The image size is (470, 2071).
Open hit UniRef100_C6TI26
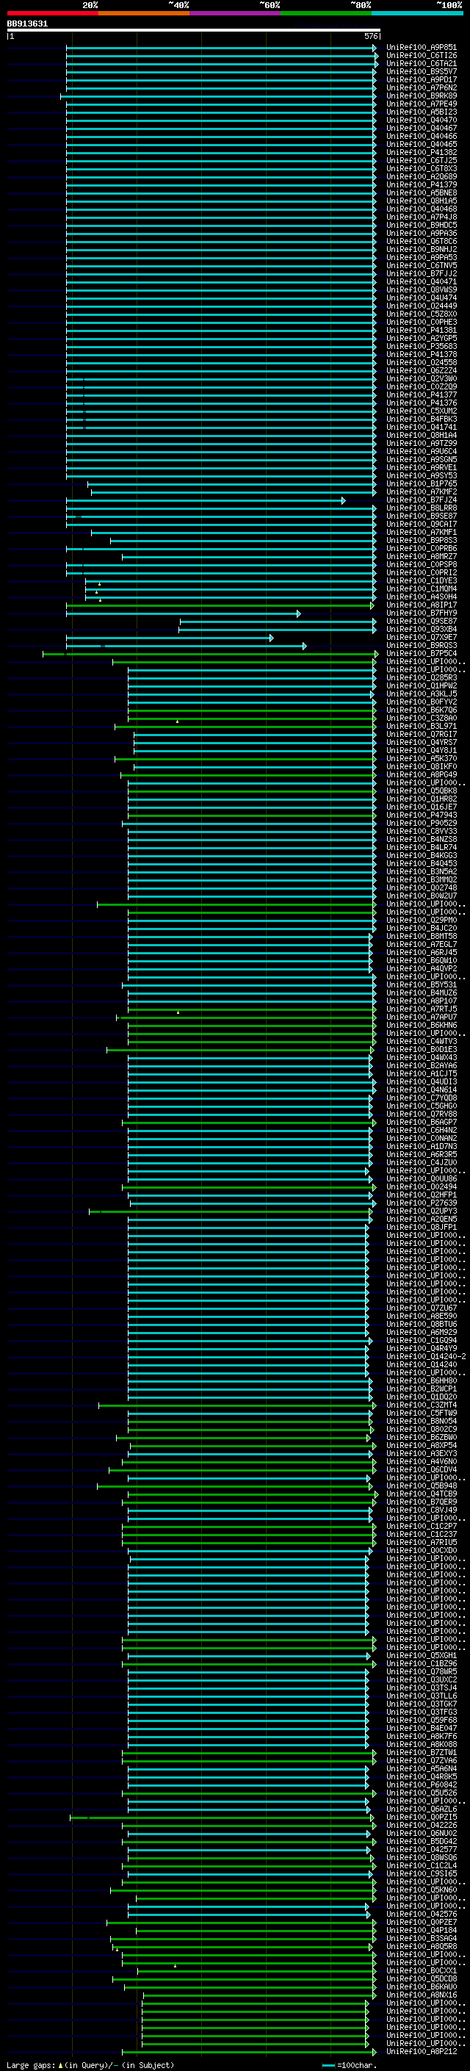421,56
